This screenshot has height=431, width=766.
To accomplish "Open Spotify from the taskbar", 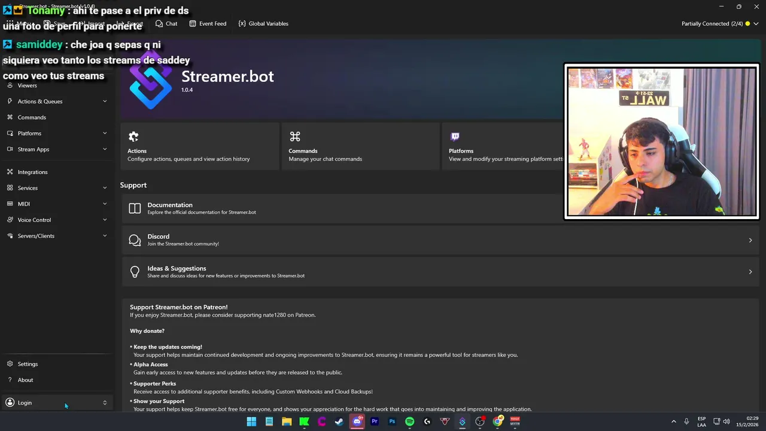I will tap(409, 421).
